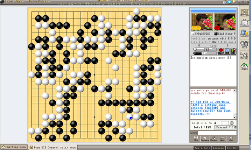
Task: Click the Log Out button
Action: (233, 148)
